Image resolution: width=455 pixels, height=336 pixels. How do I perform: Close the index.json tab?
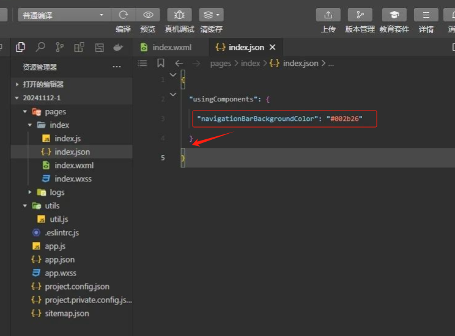point(273,47)
